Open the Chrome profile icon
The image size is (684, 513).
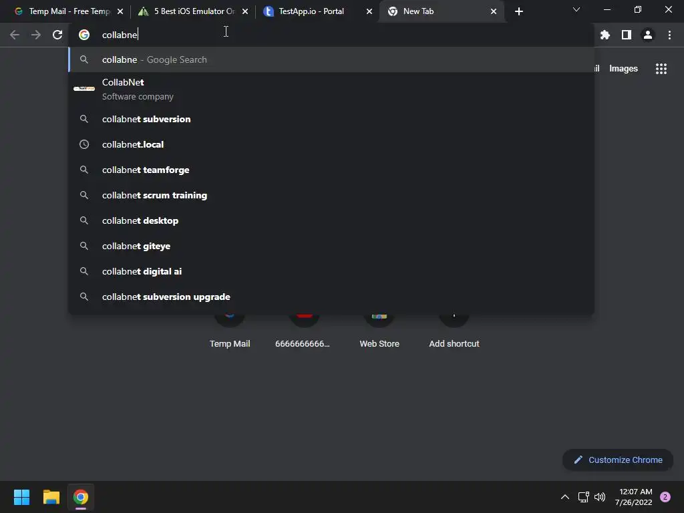pyautogui.click(x=648, y=35)
